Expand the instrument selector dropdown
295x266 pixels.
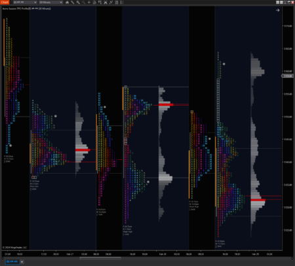(x=25, y=3)
